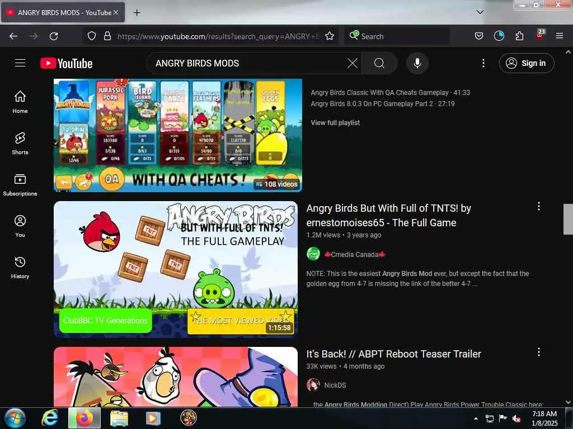Open a new tab with the plus button
Screen dimensions: 573x429
click(x=137, y=12)
